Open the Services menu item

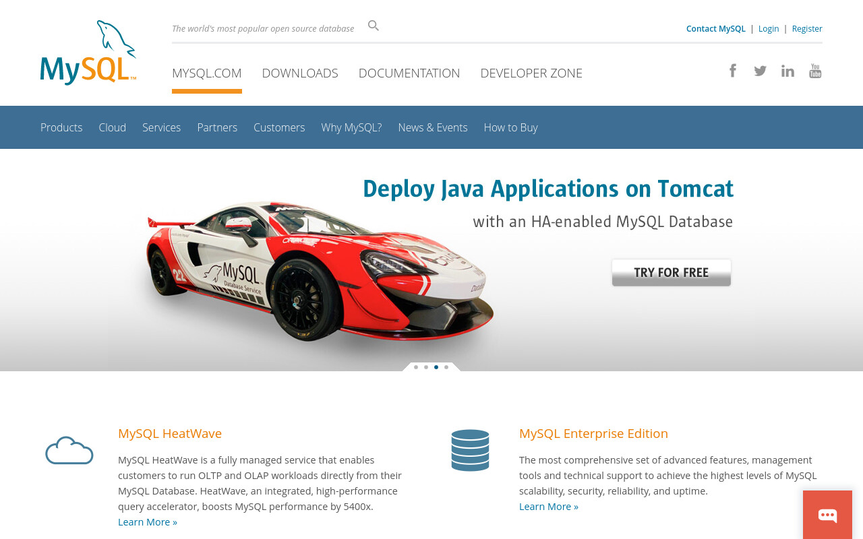click(x=162, y=127)
